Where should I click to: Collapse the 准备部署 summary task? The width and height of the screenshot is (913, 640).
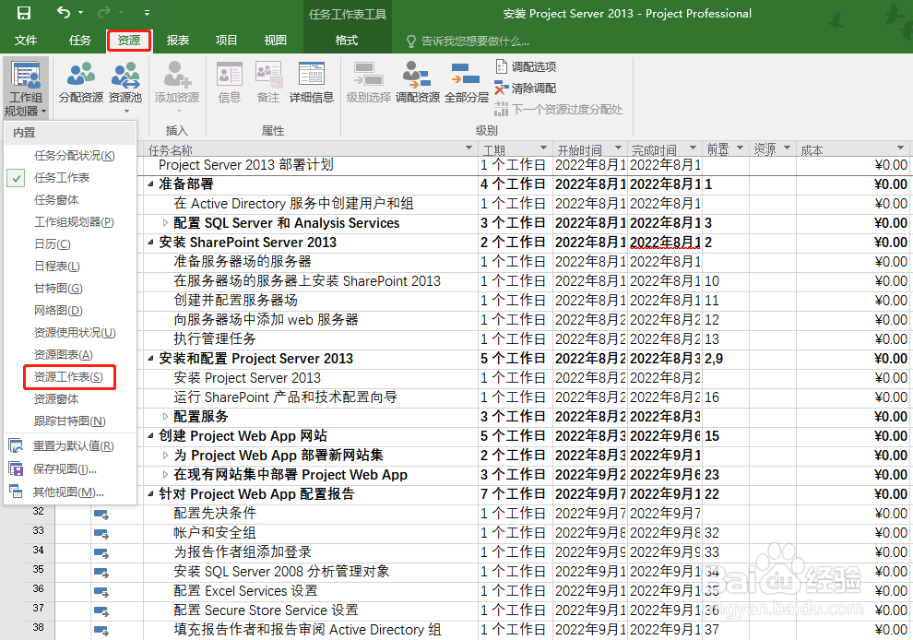point(151,184)
